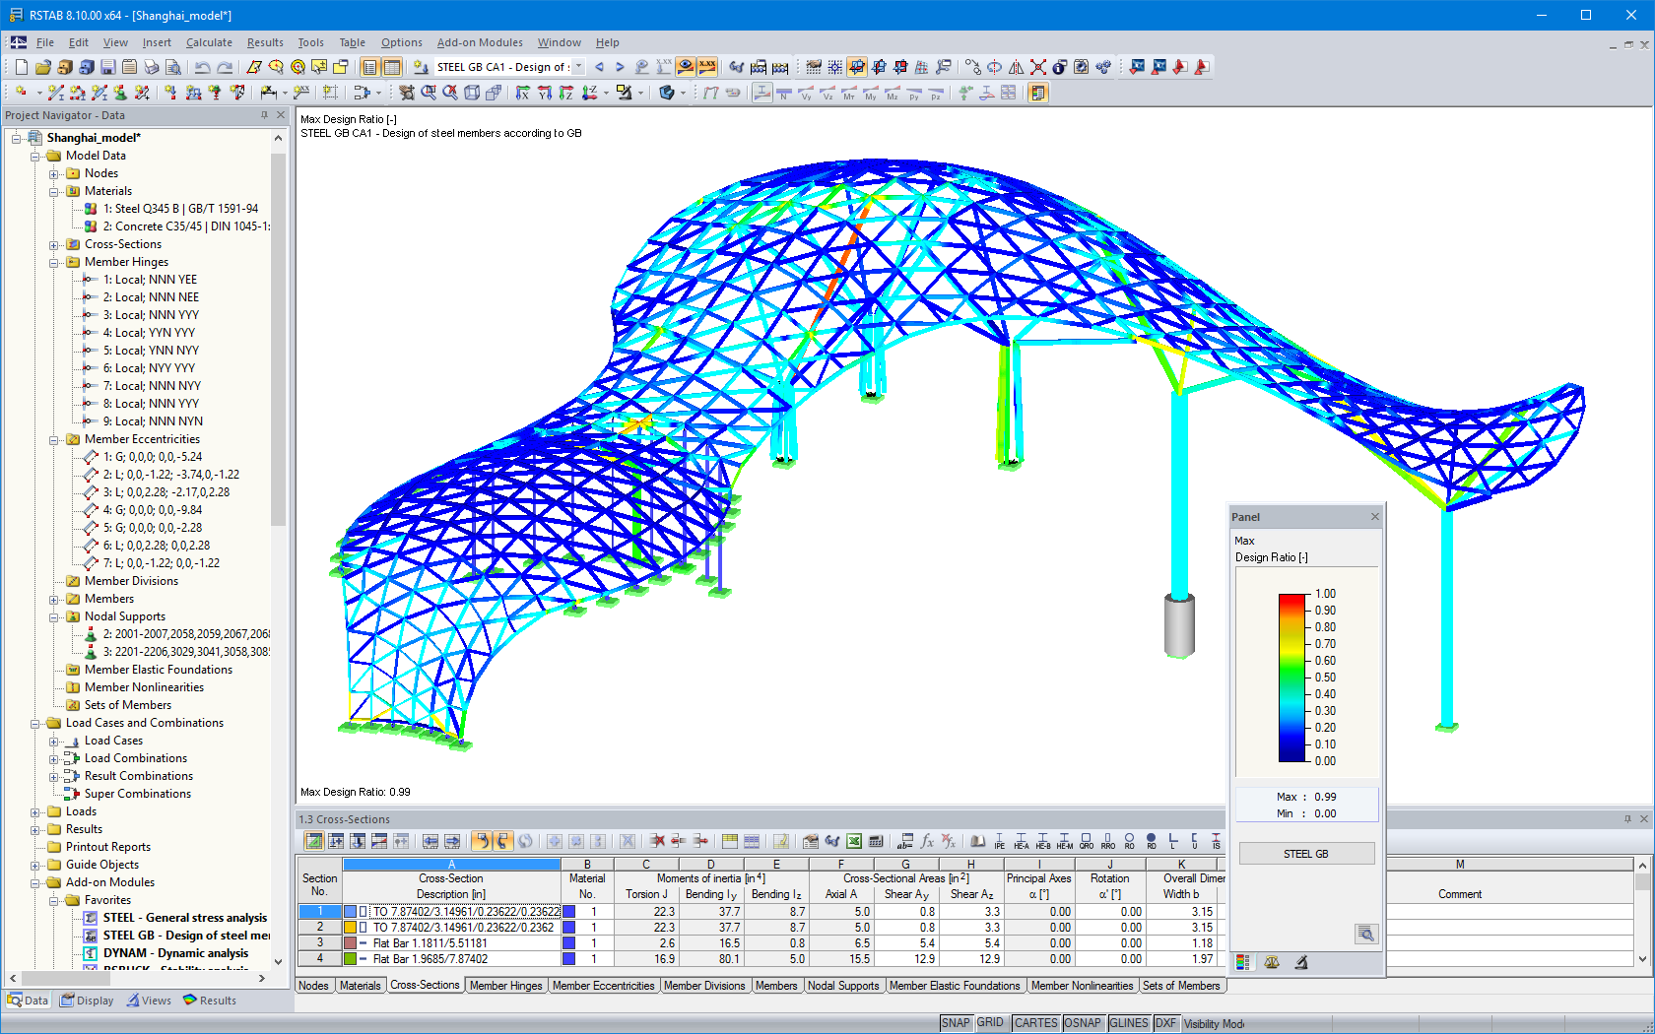Open the Add-on Modules menu
Viewport: 1655px width, 1034px height.
(480, 42)
